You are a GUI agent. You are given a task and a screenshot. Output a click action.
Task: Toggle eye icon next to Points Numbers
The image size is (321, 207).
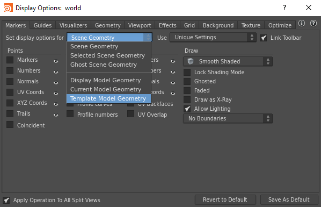[x=56, y=72]
